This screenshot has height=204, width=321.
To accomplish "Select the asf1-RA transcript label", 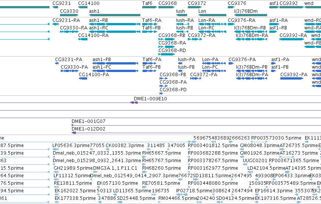I will 278,20.
